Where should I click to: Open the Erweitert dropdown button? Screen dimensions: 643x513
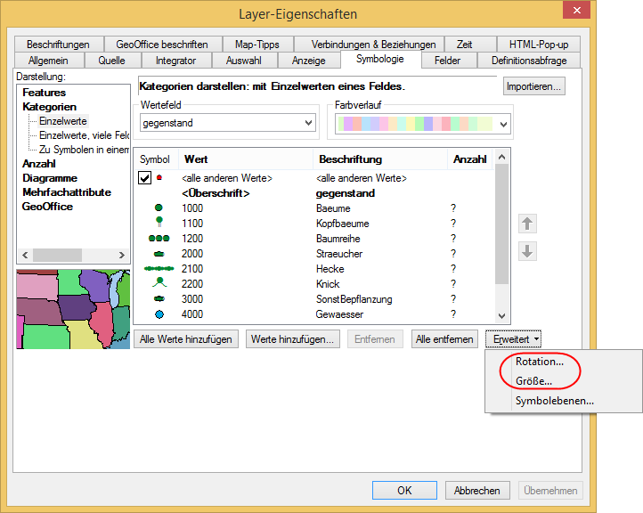click(x=513, y=339)
